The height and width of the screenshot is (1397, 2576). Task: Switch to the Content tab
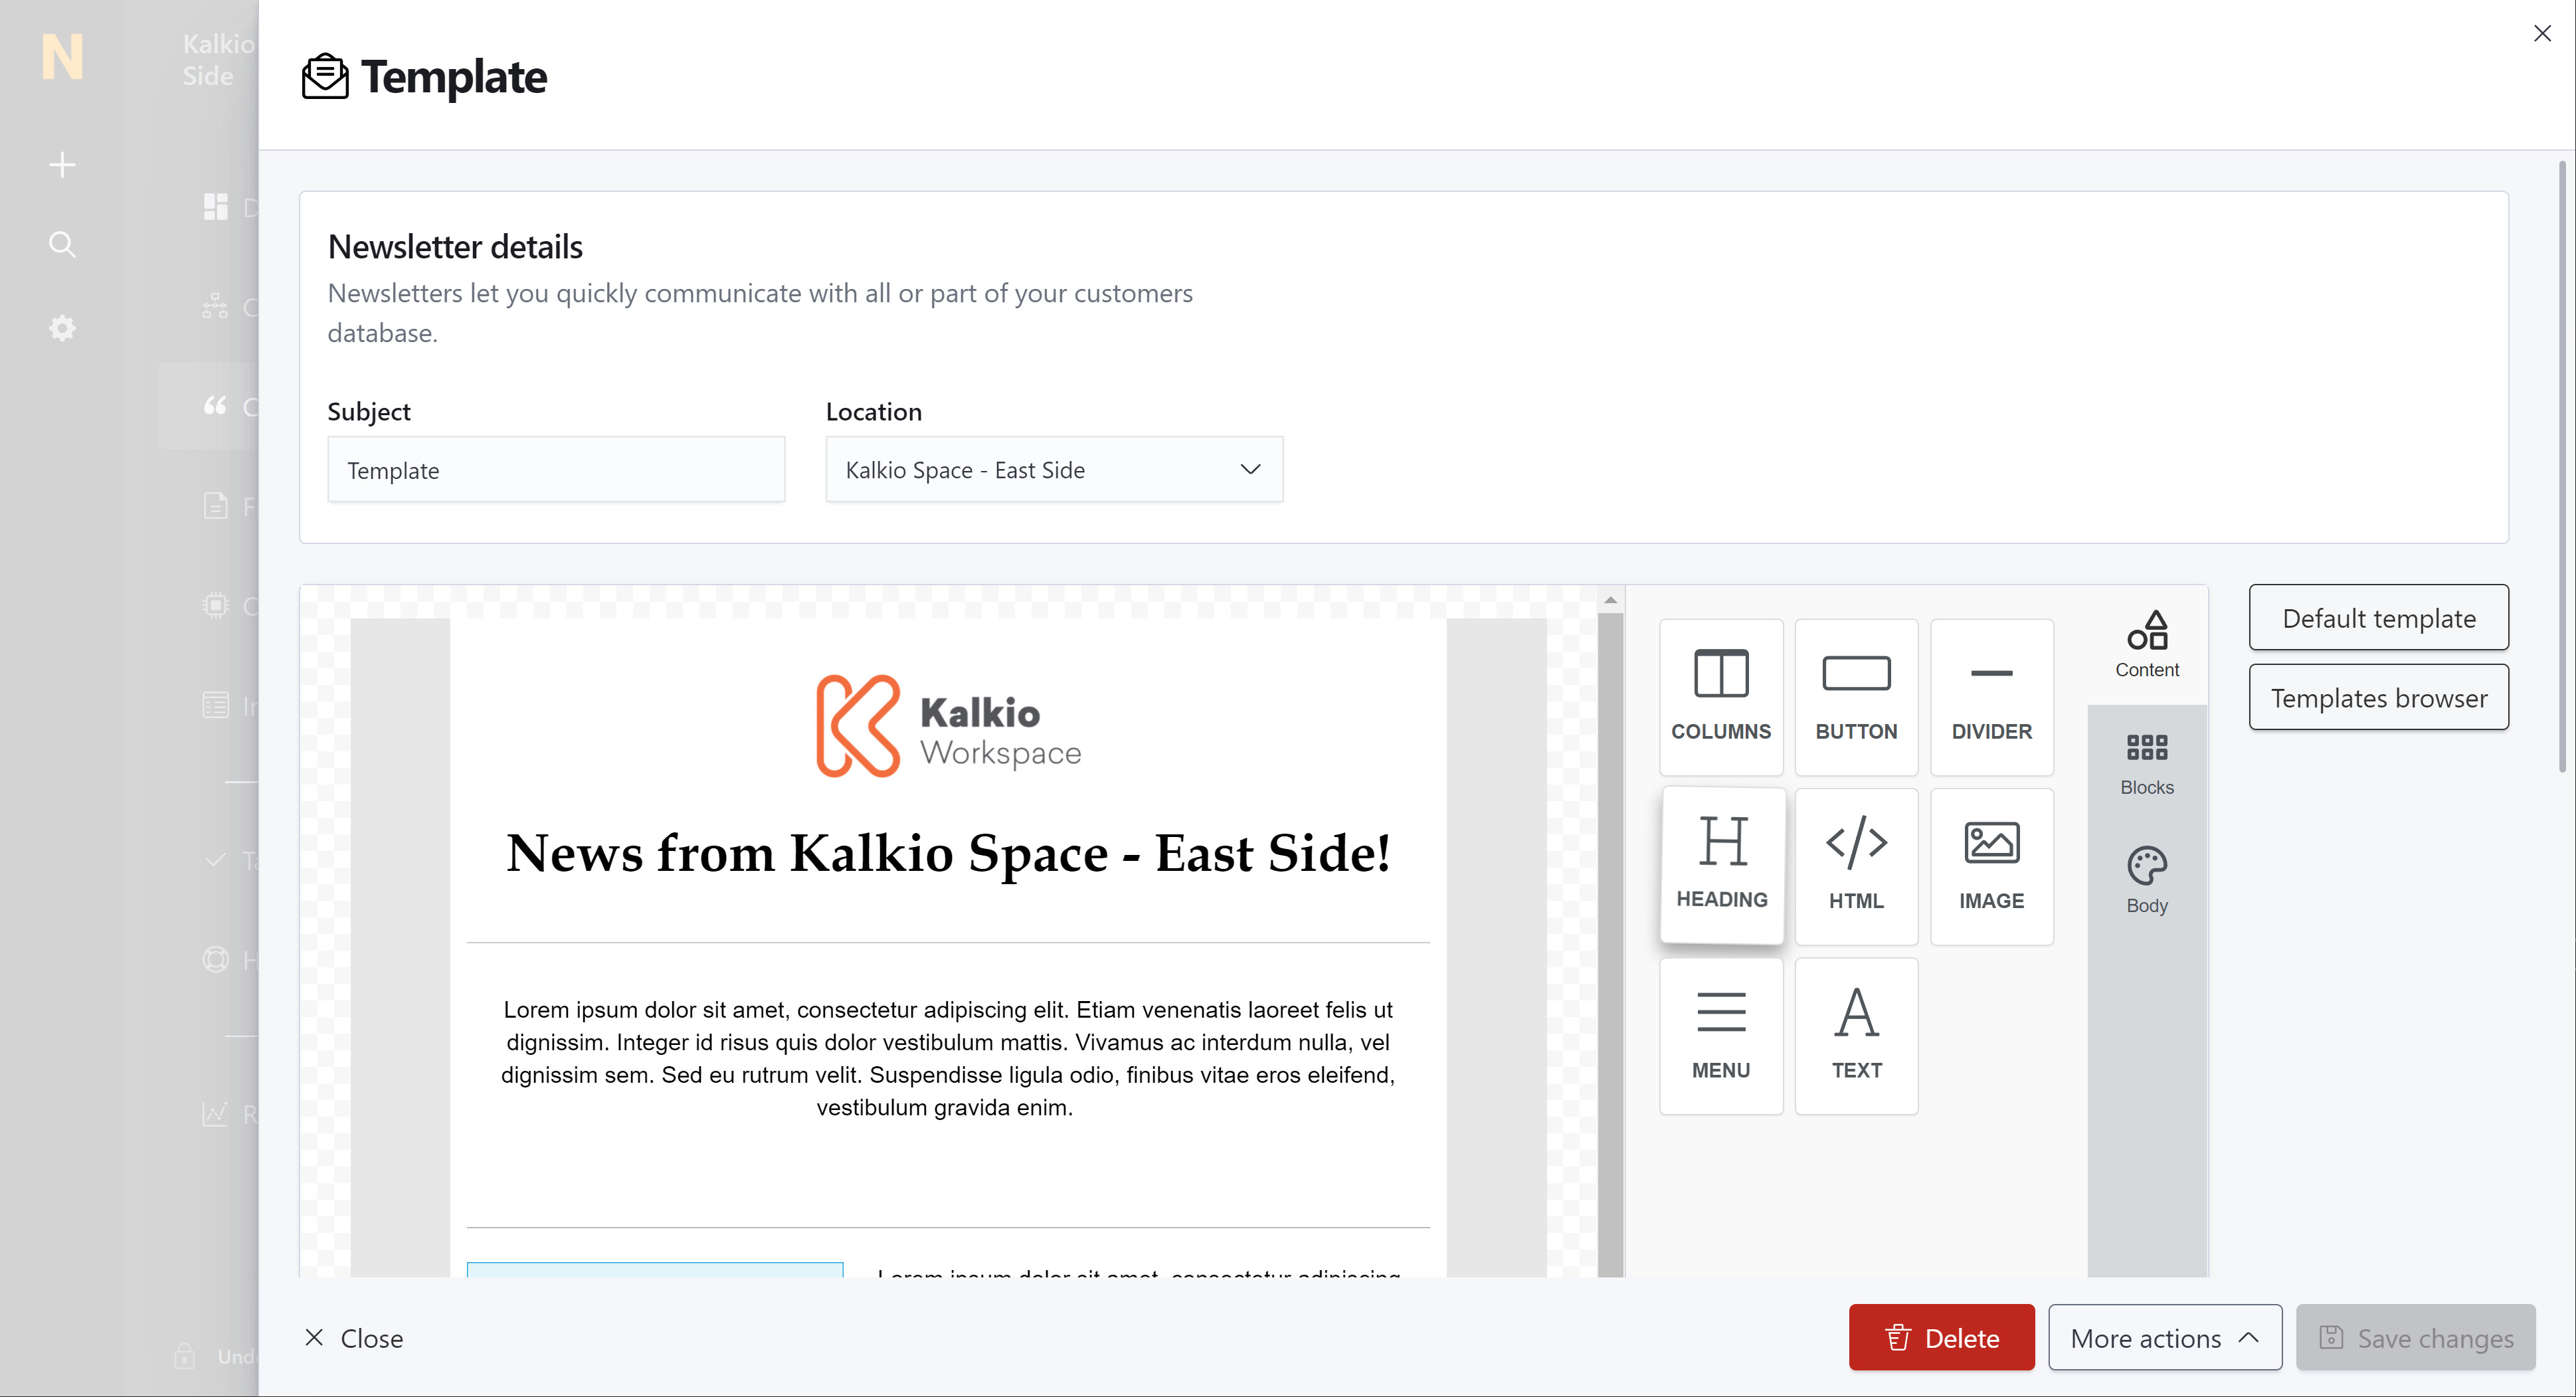point(2146,645)
